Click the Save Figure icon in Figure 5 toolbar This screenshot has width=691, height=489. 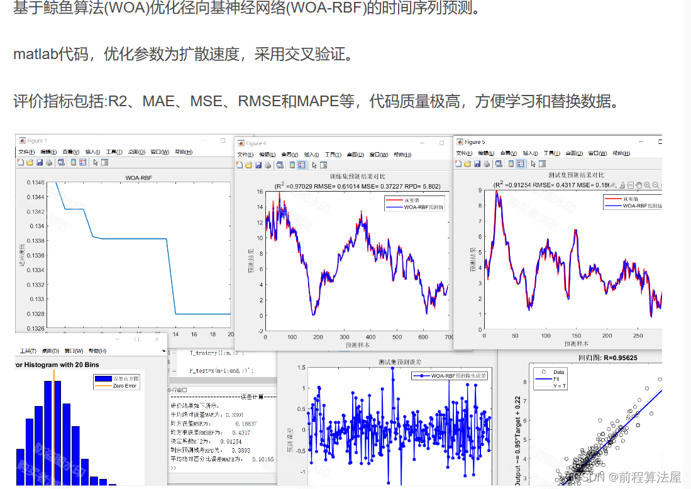pos(477,163)
